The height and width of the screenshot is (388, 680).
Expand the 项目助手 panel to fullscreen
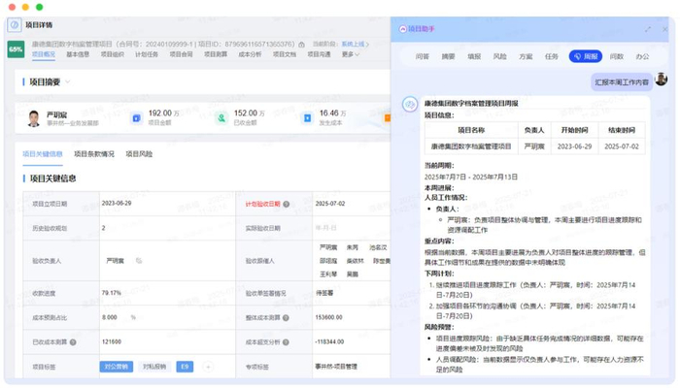648,29
